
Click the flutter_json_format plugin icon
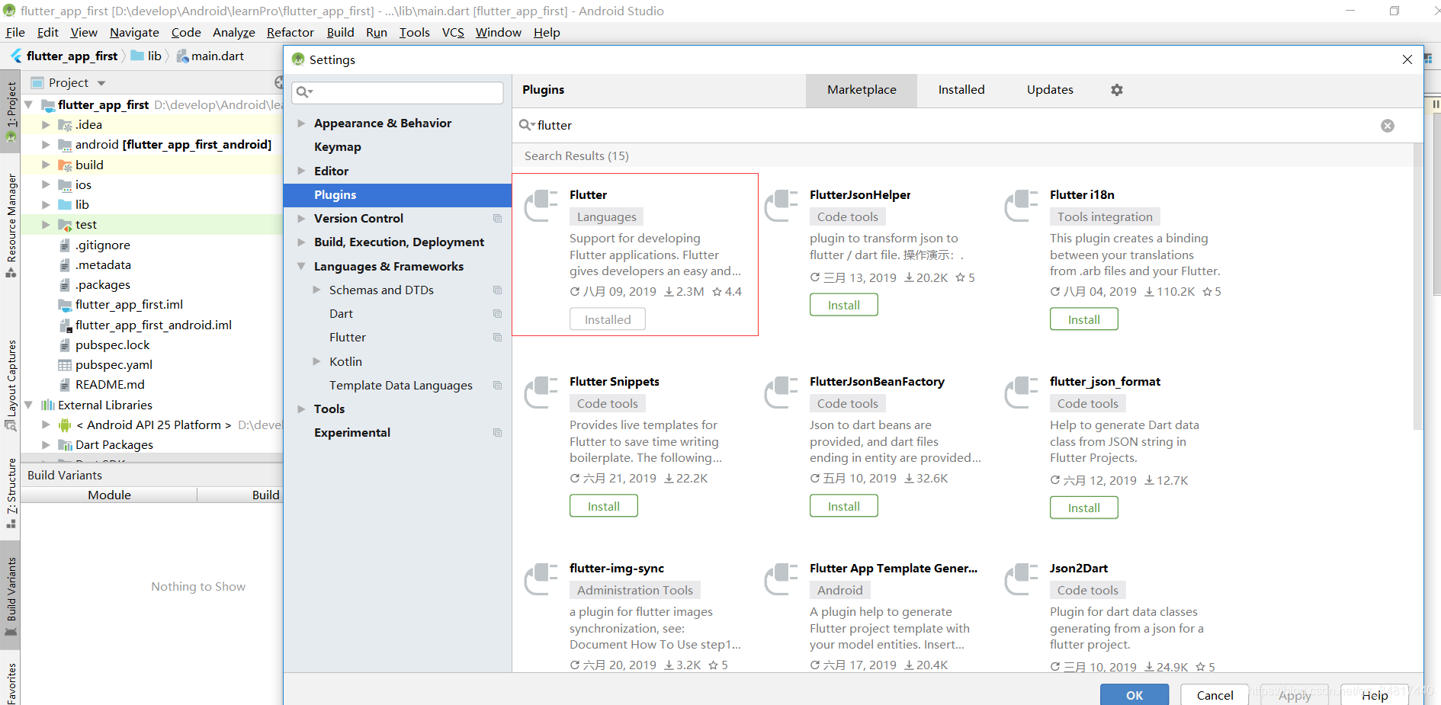[1022, 393]
